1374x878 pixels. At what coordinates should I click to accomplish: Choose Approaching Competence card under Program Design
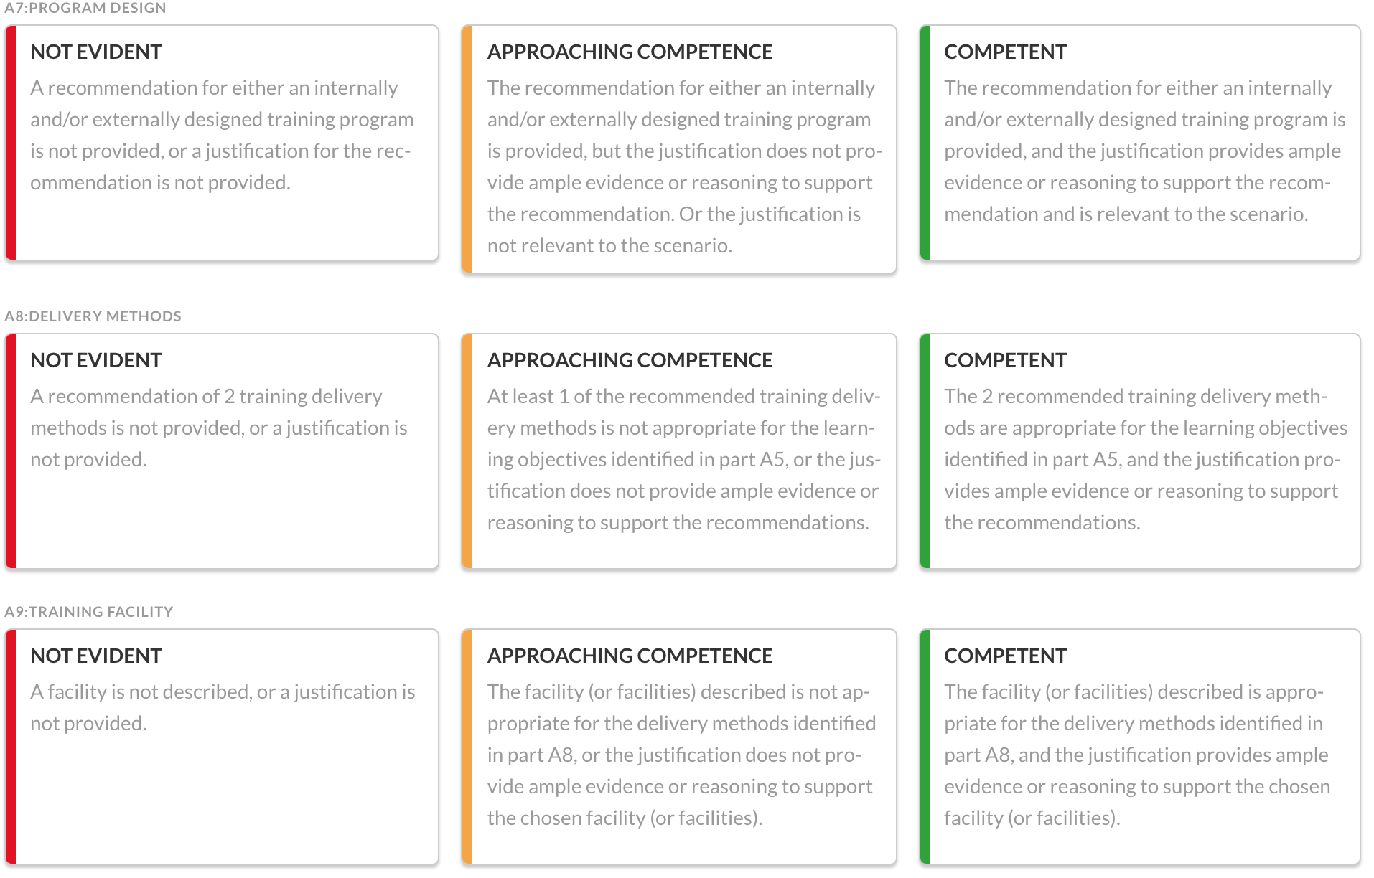point(679,149)
